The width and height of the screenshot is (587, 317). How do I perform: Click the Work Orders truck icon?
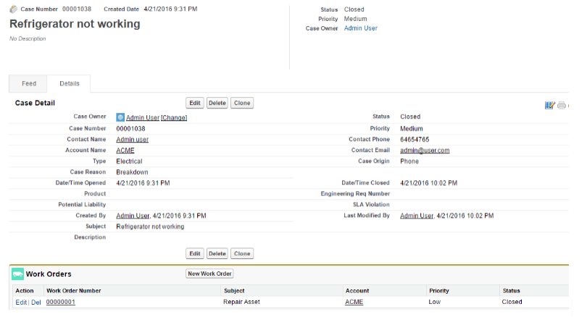(17, 274)
